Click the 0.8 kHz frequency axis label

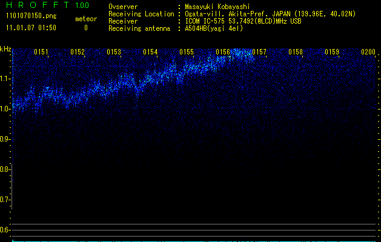[5, 169]
